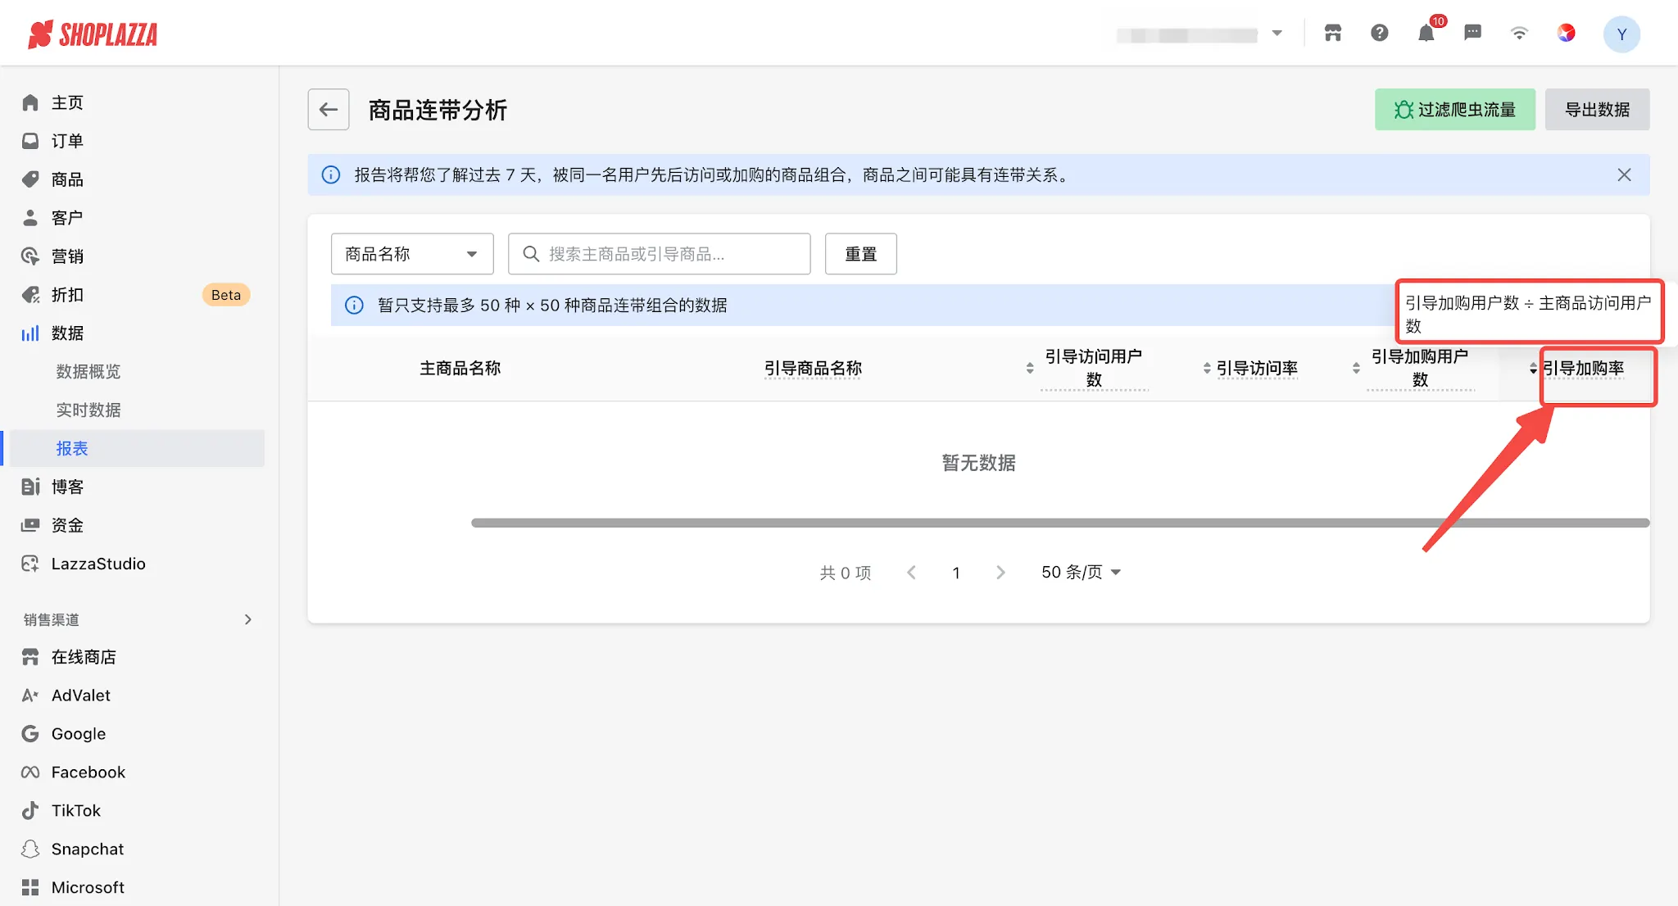Viewport: 1678px width, 906px height.
Task: Click the TikTok sidebar icon
Action: (30, 811)
